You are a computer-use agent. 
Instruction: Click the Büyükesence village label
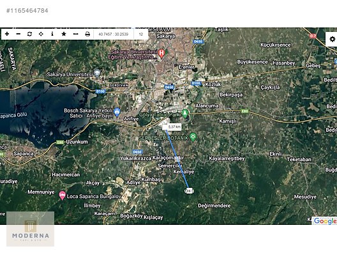252,62
